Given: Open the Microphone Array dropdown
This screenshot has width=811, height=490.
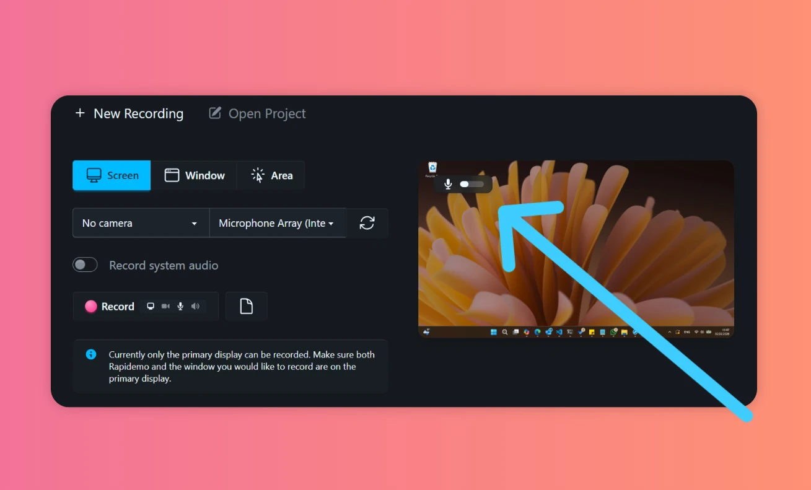Looking at the screenshot, I should (x=278, y=223).
